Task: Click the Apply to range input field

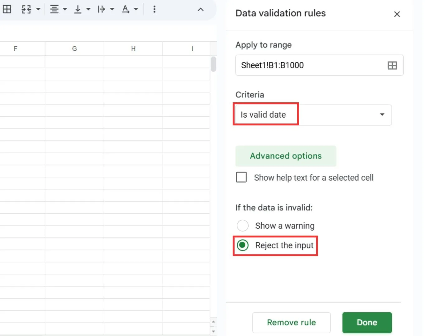Action: tap(319, 65)
